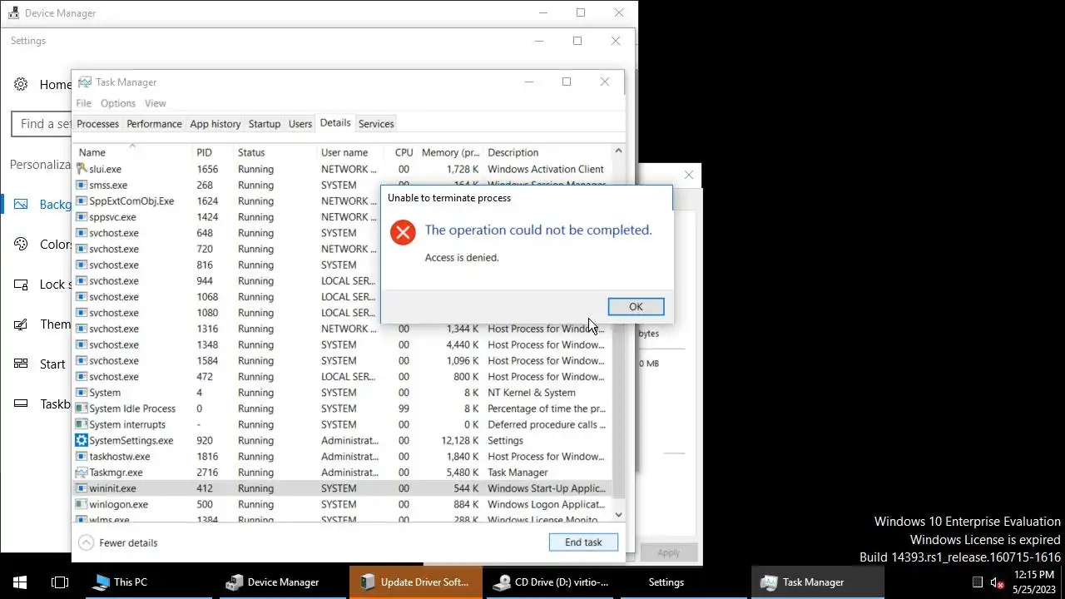Click the Lock screen icon in Settings sidebar
1065x599 pixels.
22,284
